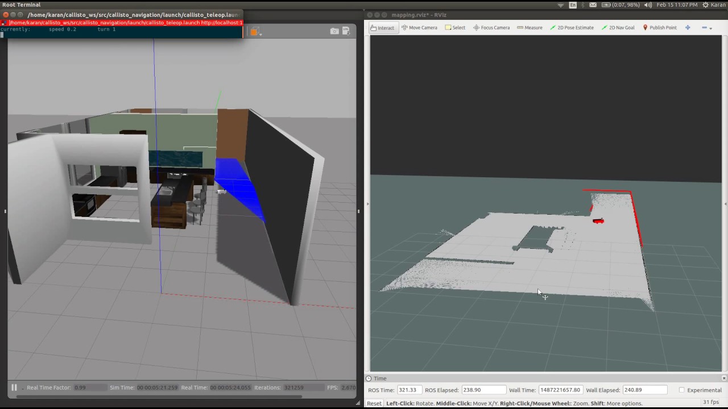728x409 pixels.
Task: Open the clock showing Feb 15 11:07 PM
Action: click(x=677, y=5)
